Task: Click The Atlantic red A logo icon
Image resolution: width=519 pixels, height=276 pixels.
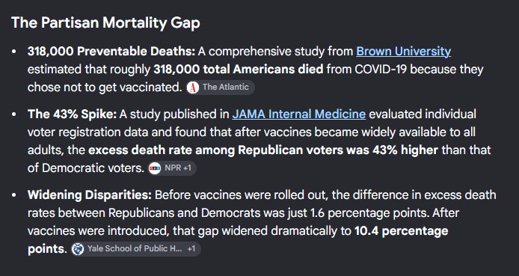Action: click(x=193, y=88)
